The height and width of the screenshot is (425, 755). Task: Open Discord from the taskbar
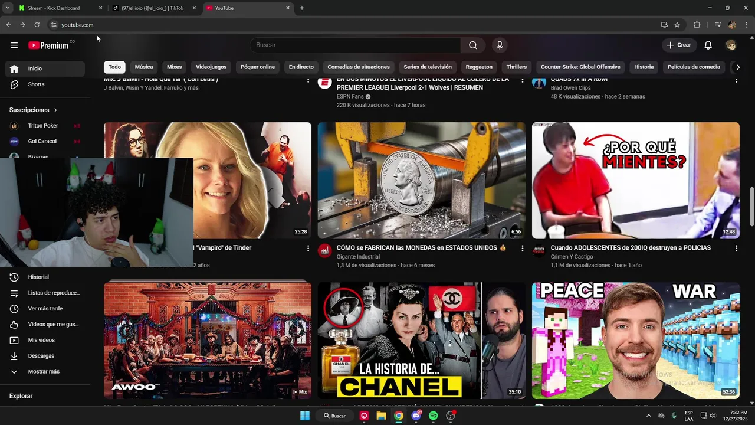[416, 416]
